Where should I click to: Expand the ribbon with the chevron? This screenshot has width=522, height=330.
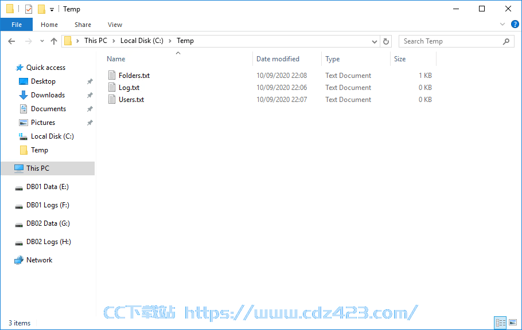[502, 24]
